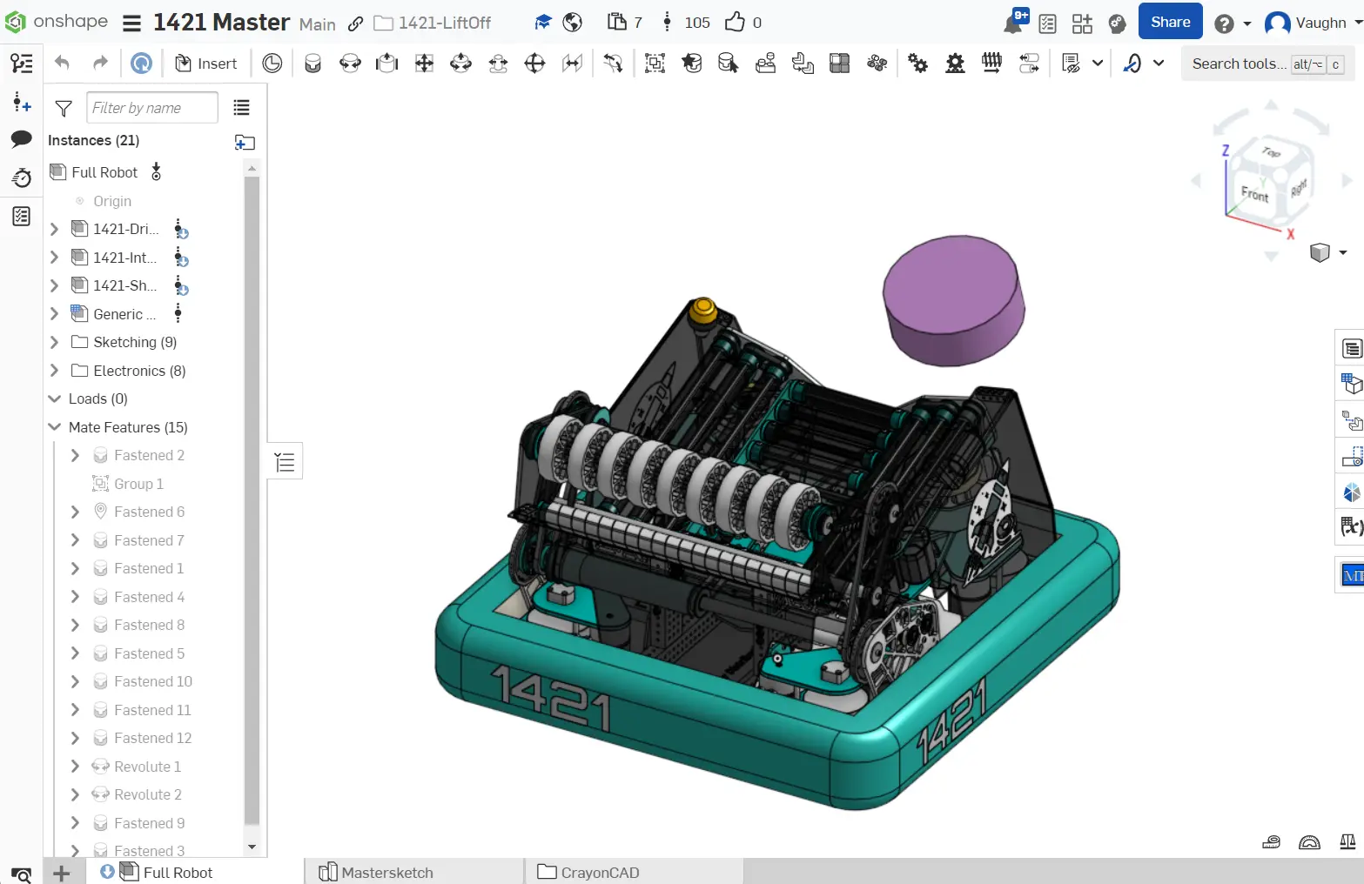Image resolution: width=1364 pixels, height=884 pixels.
Task: Open the view cube display dropdown arrow
Action: [x=1343, y=252]
